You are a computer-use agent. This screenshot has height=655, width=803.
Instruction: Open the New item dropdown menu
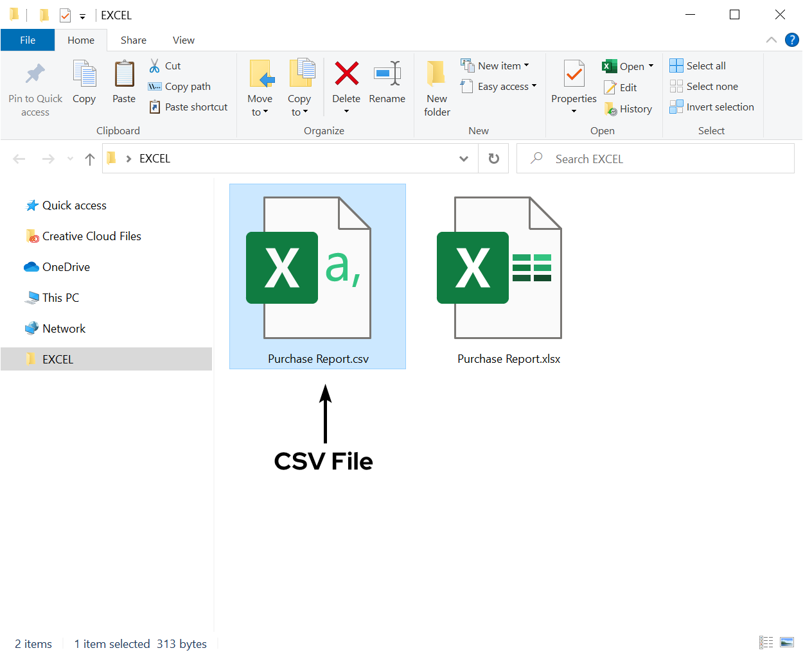point(495,65)
